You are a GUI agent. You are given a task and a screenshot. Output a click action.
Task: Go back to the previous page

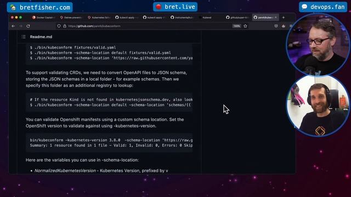point(13,26)
